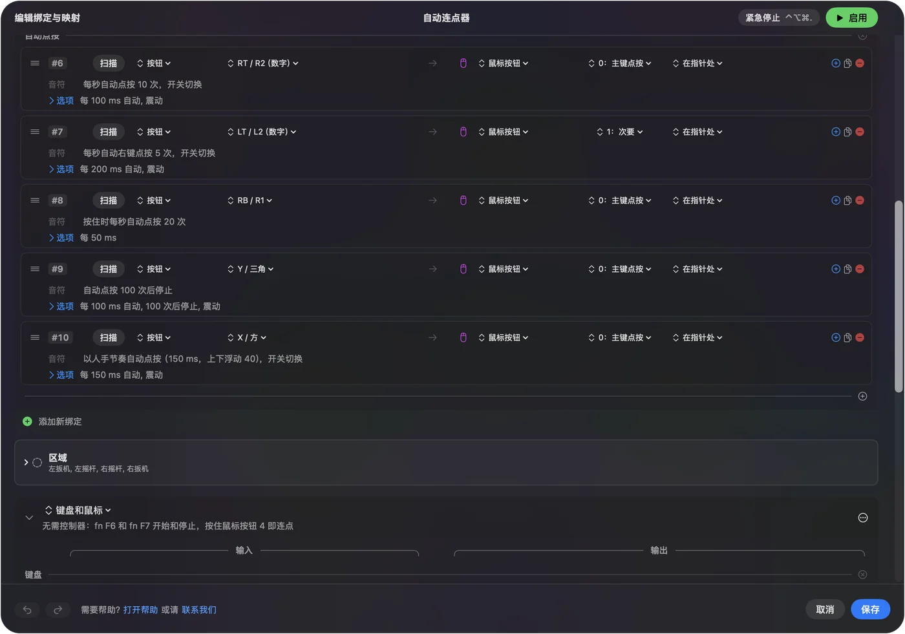Open the Y / 三角 input dropdown
Screen dimensions: 905x634
pos(251,269)
